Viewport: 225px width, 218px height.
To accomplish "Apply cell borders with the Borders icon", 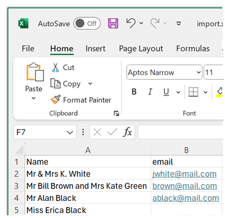I will point(193,92).
